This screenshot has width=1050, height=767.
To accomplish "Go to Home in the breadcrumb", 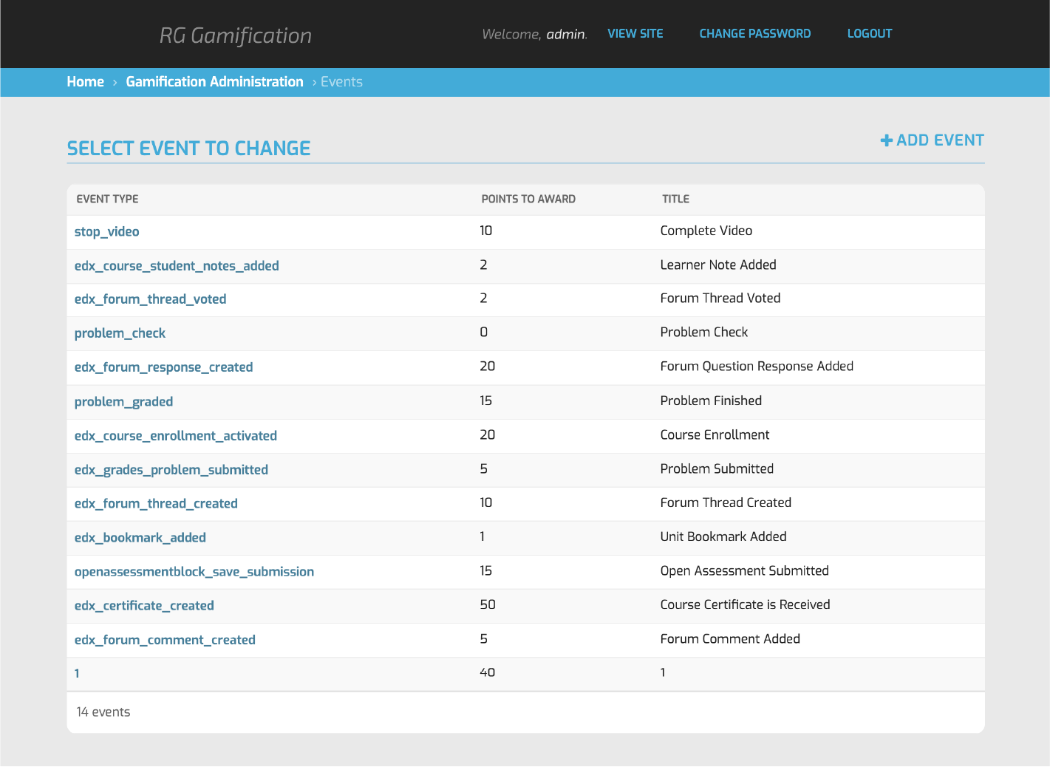I will [x=86, y=82].
